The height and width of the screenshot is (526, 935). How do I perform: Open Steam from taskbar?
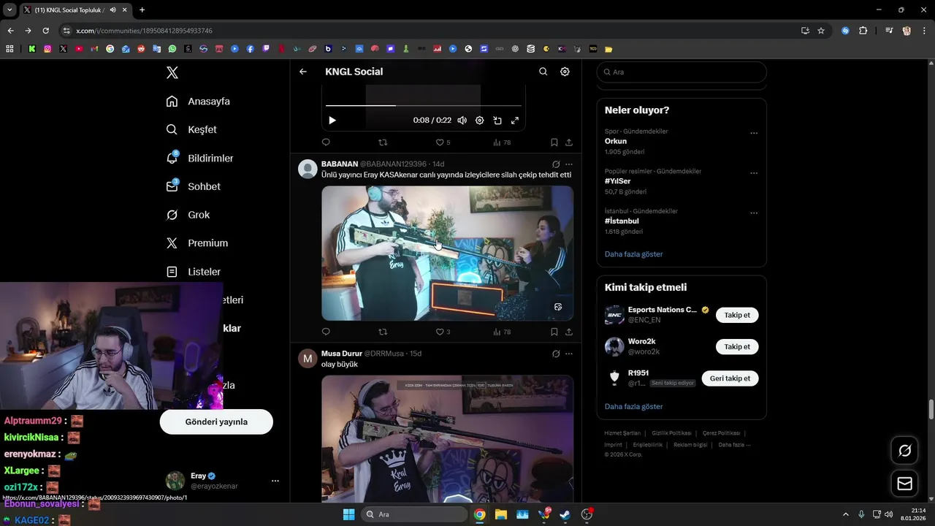[x=565, y=514]
